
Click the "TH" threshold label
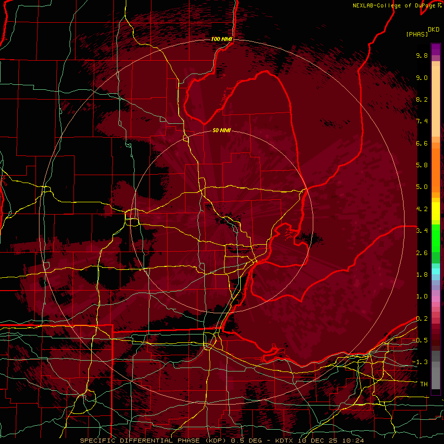(x=424, y=384)
